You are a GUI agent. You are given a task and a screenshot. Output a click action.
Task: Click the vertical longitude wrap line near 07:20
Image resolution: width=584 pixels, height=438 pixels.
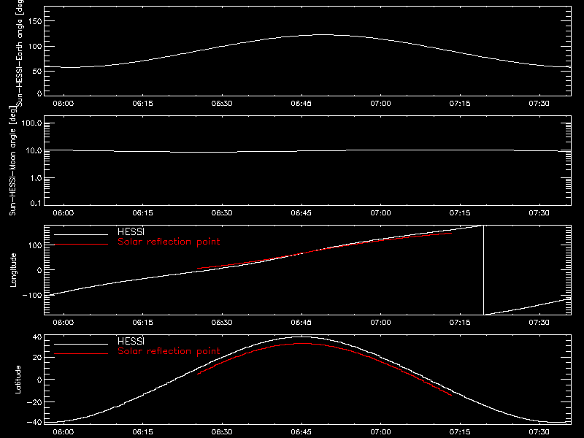[x=483, y=270]
